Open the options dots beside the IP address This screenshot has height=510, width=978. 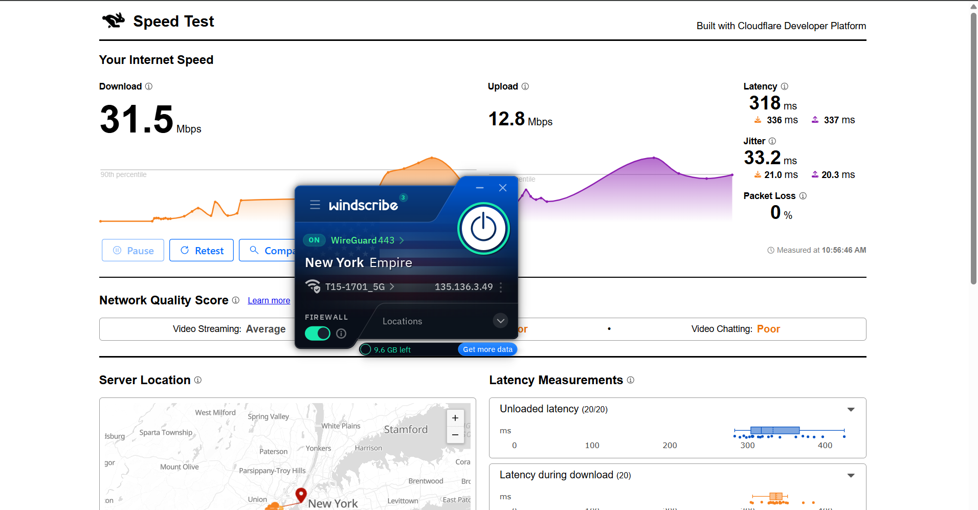[501, 287]
